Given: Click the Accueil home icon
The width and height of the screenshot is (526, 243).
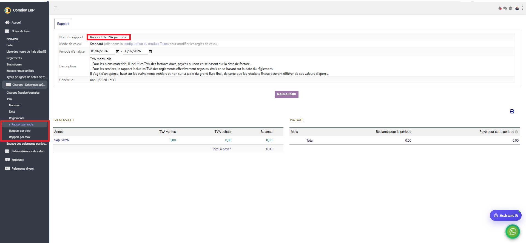Looking at the screenshot, I should pos(7,22).
